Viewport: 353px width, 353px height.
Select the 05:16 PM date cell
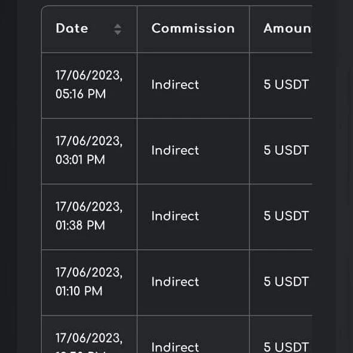89,85
